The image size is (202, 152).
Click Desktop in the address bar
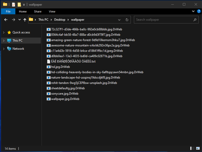(x=60, y=20)
